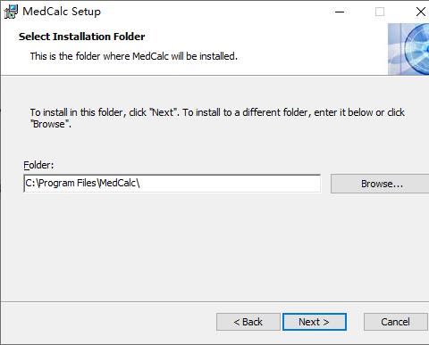Go back using the "< Back" button

coord(248,322)
